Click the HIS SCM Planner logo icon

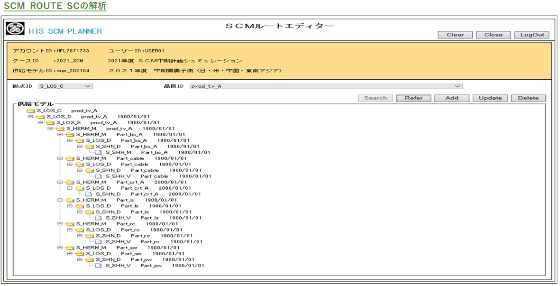[x=15, y=29]
